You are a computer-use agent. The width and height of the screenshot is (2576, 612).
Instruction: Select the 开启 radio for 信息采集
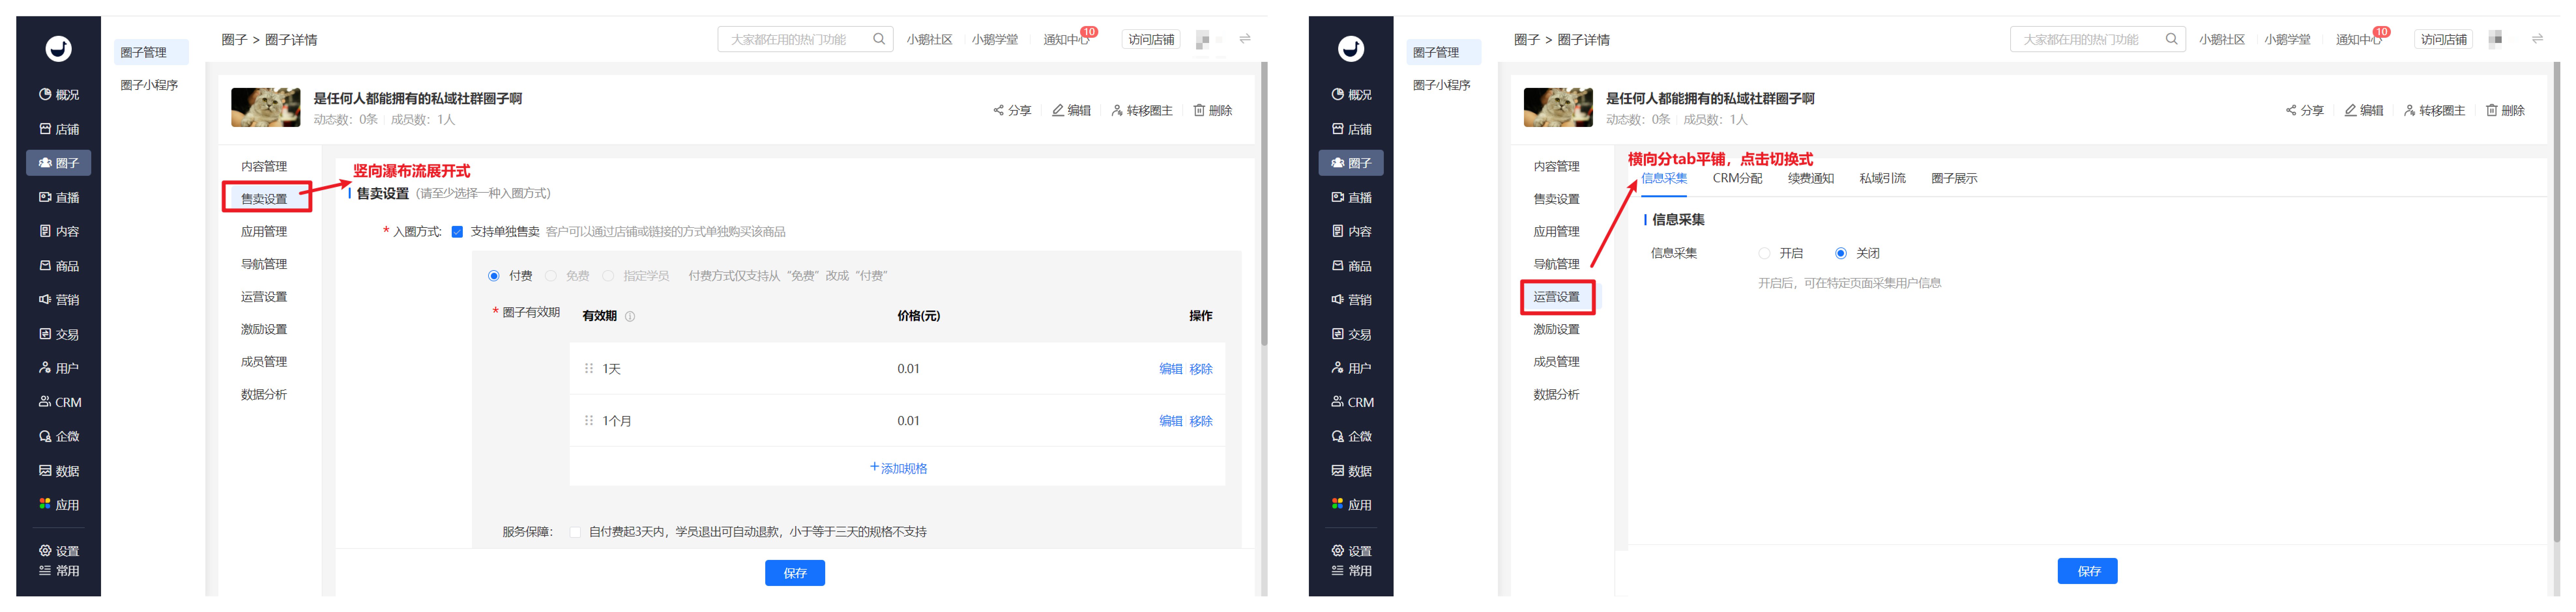[1764, 254]
